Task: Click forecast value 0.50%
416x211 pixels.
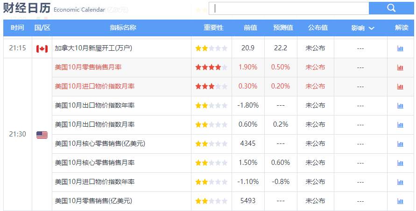Action: (281, 67)
